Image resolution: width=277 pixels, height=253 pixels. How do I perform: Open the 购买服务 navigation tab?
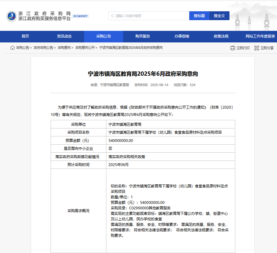143,36
